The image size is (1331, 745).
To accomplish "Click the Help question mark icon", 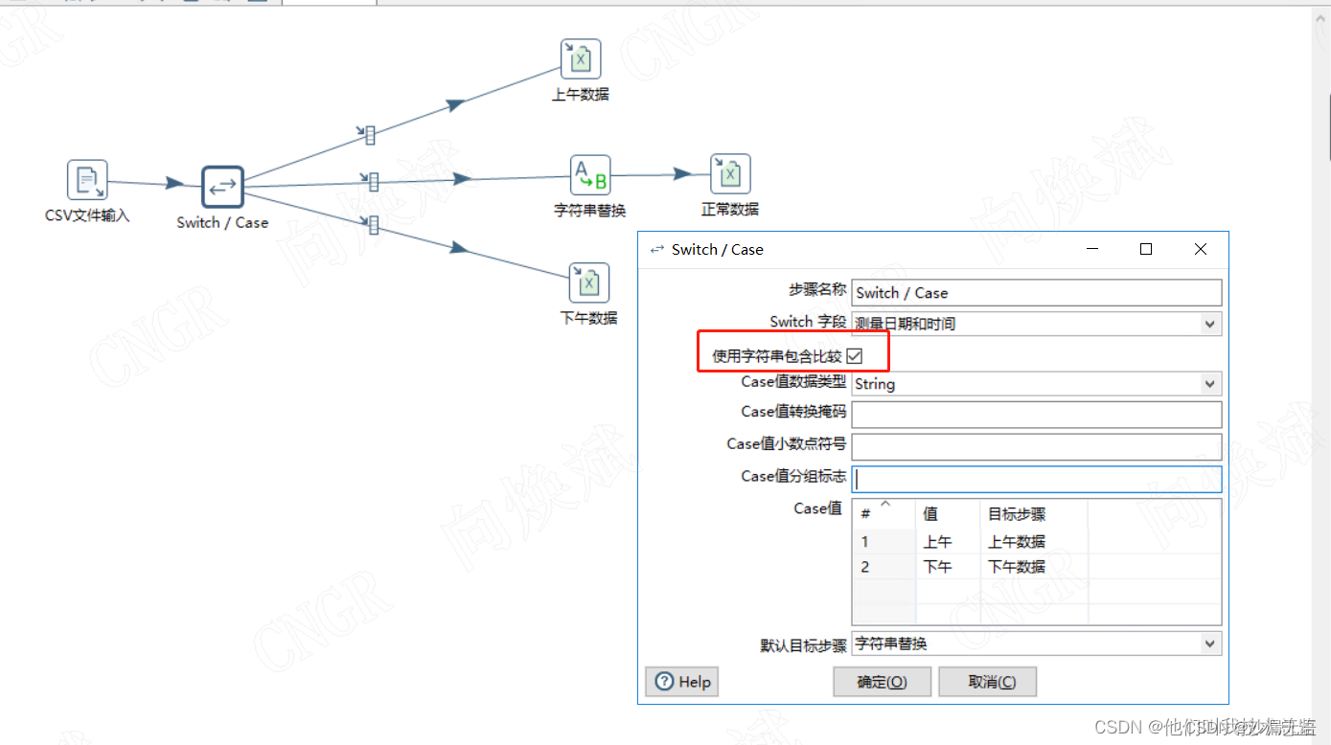I will tap(666, 682).
